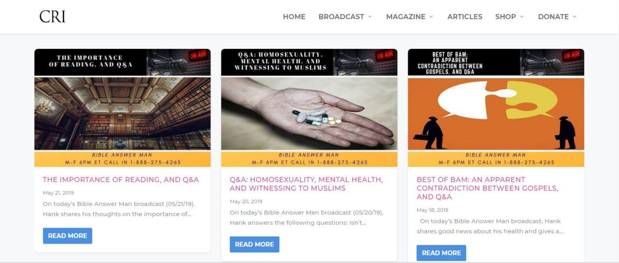The height and width of the screenshot is (263, 619).
Task: Expand the Broadcast dropdown chevron
Action: tap(370, 16)
